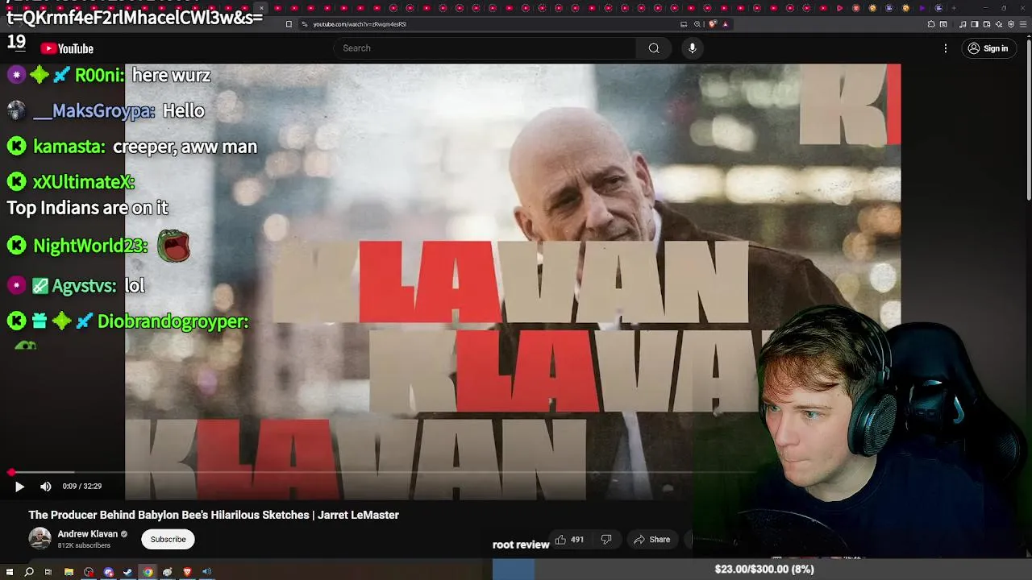
Task: Click the magnifier search button
Action: tap(654, 48)
